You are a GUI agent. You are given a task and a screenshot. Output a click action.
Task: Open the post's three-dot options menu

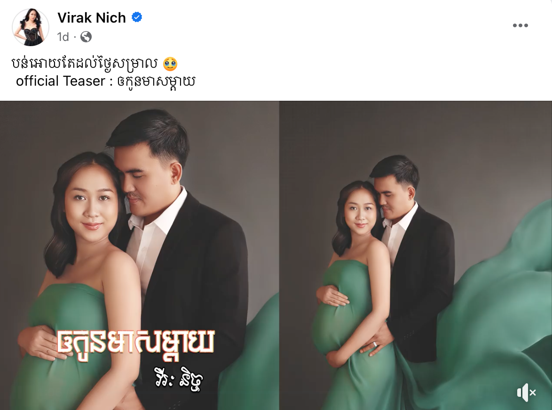(520, 25)
